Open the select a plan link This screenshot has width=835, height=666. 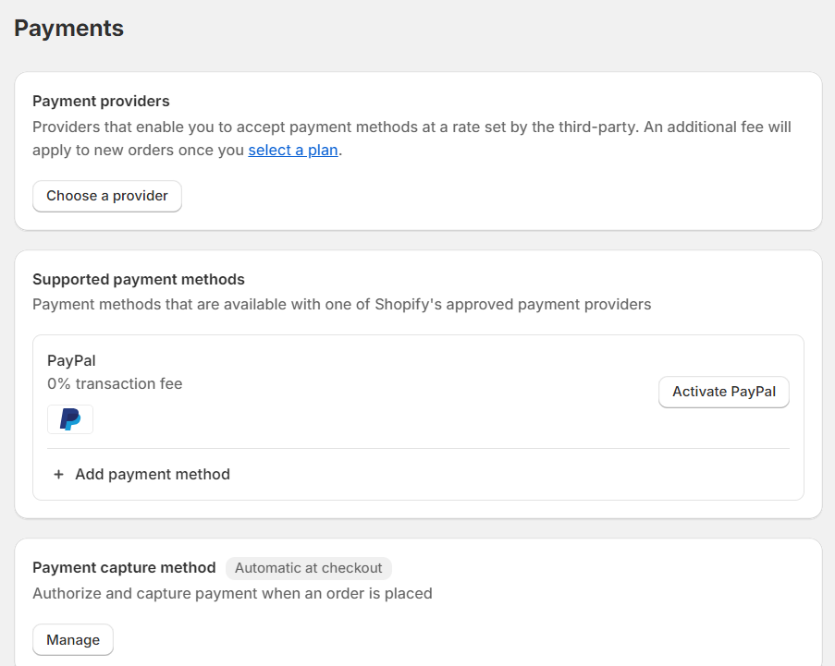pos(292,150)
